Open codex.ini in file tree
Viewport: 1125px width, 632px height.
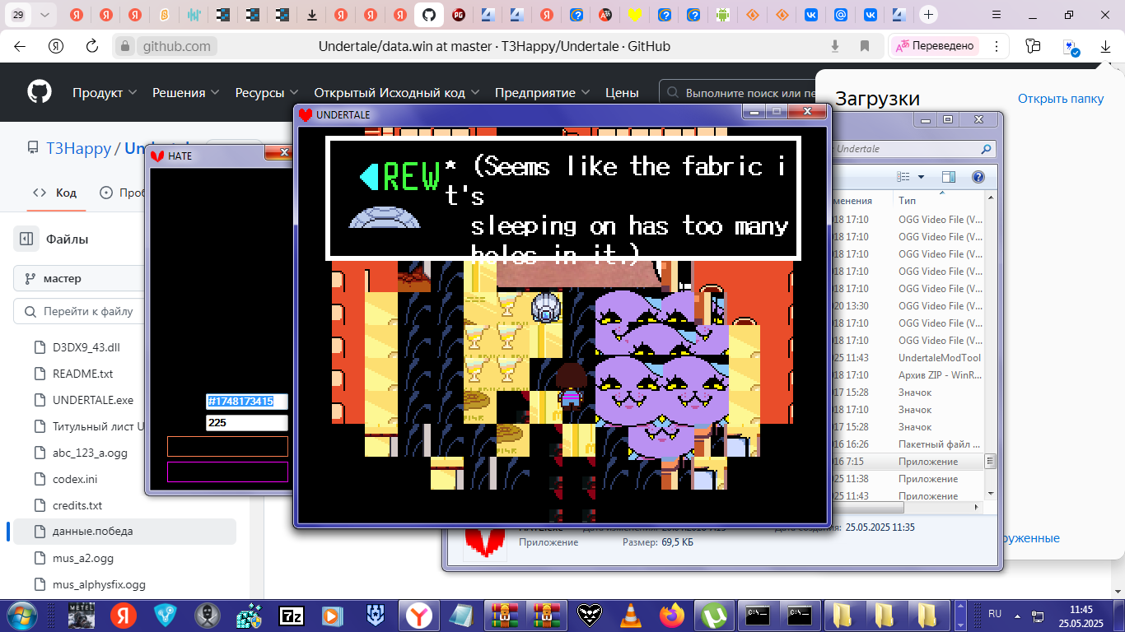pos(75,479)
